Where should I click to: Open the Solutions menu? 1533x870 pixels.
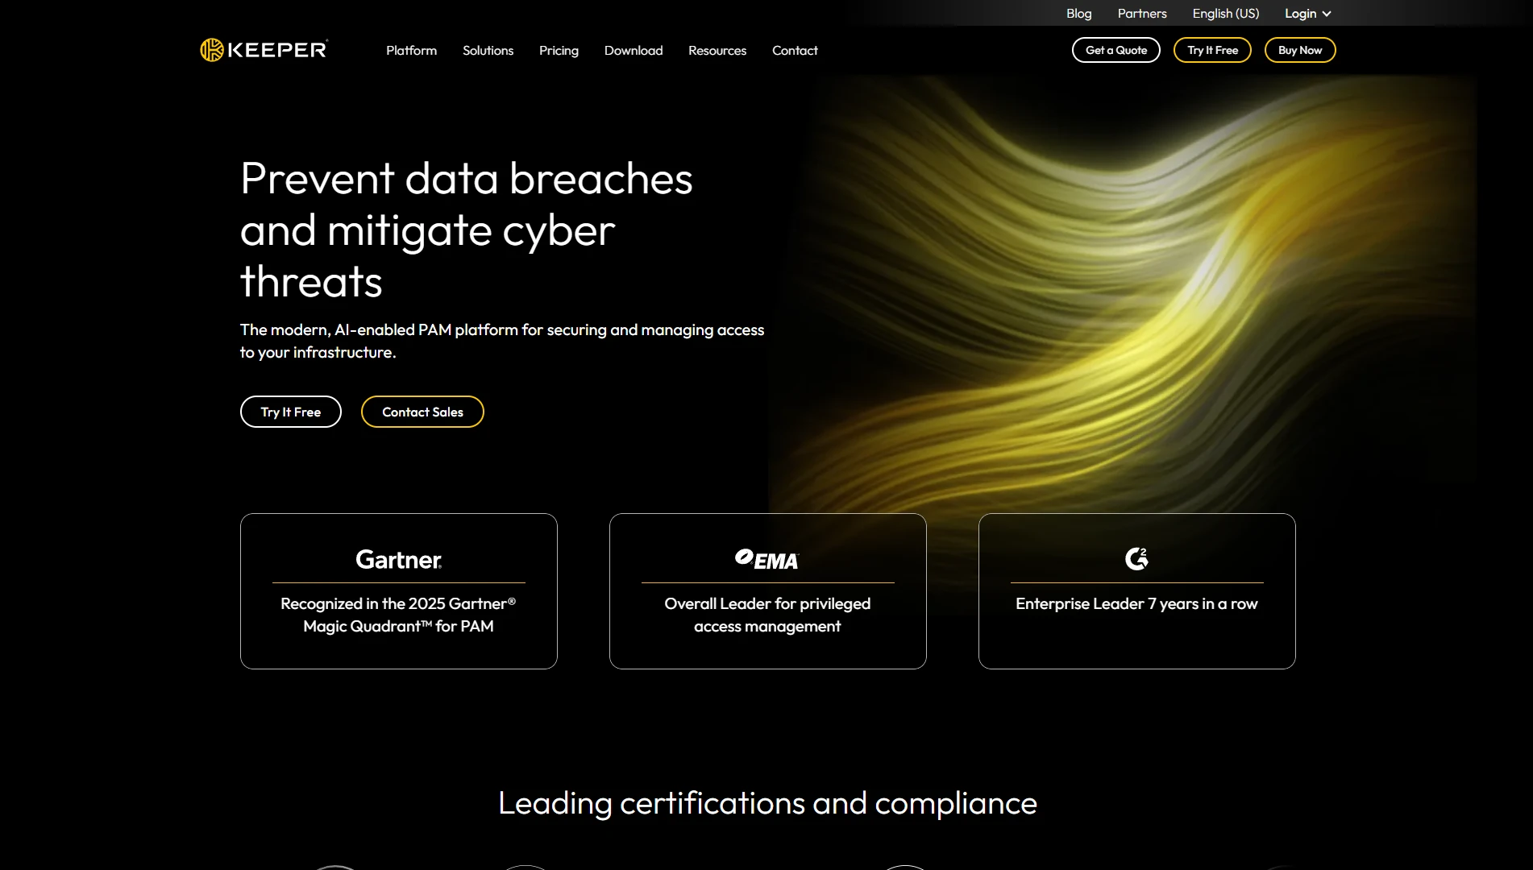488,50
